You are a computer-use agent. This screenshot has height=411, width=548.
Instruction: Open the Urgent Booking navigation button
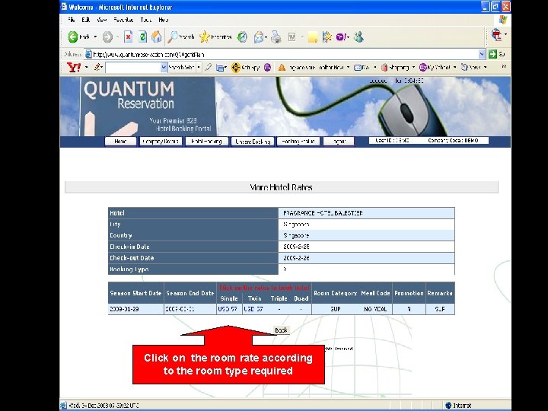pyautogui.click(x=253, y=142)
